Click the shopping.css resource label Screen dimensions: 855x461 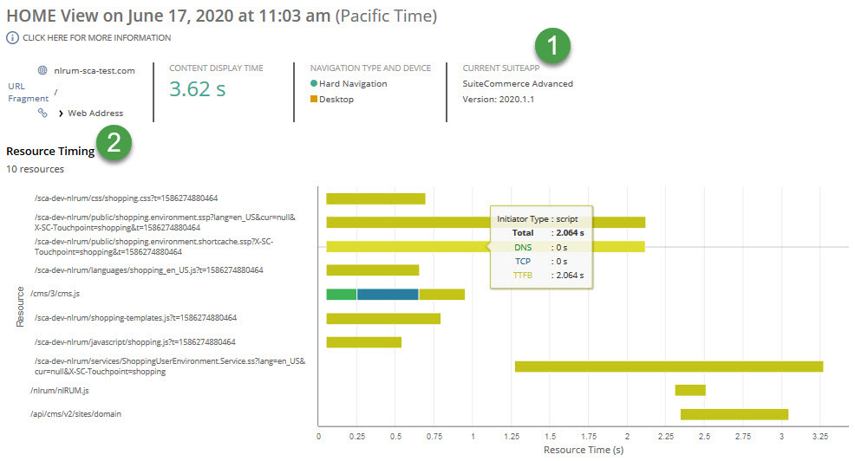(126, 198)
